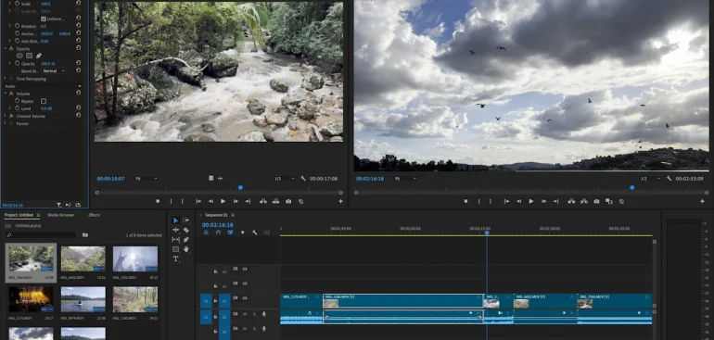The width and height of the screenshot is (714, 340).
Task: Click Lift button in Program monitor
Action: point(571,201)
